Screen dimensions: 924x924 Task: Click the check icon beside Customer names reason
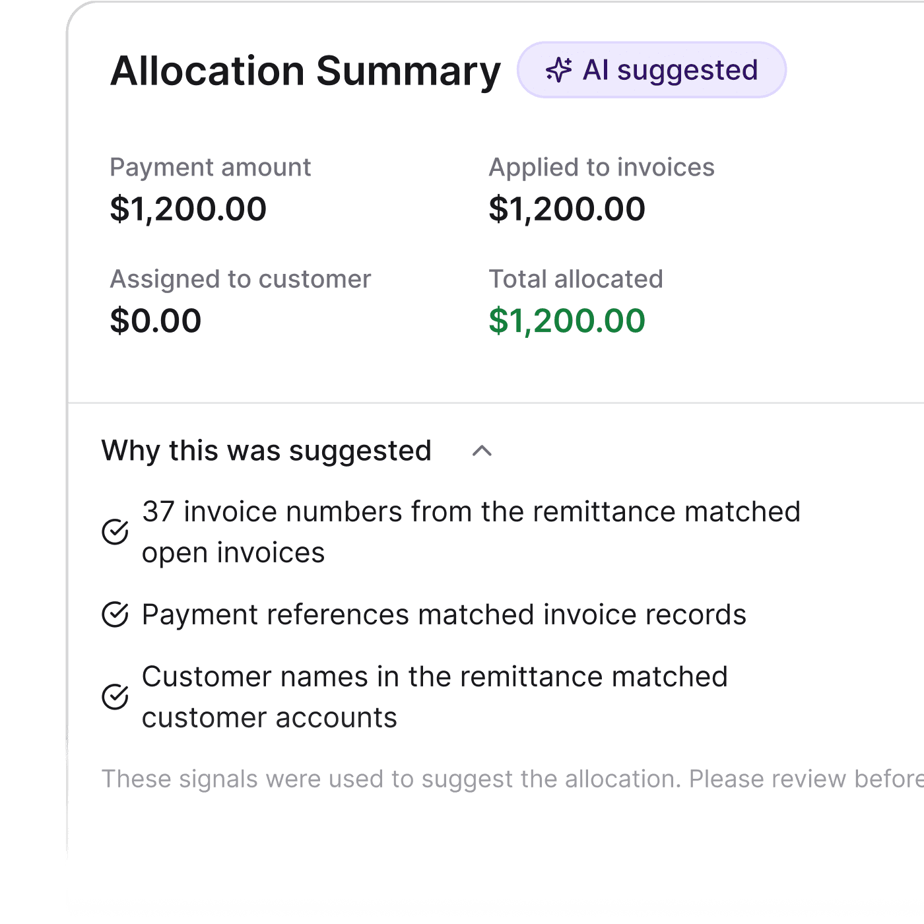115,696
